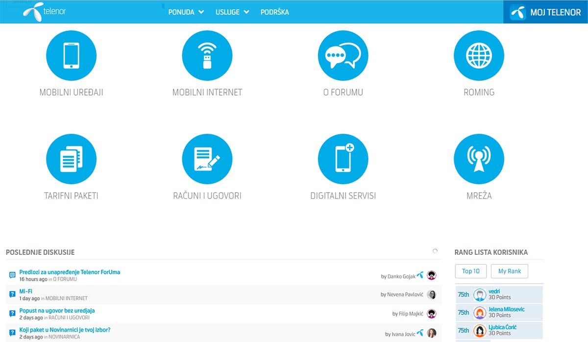588x342 pixels.
Task: Open the Mobilni uređaji phone icon
Action: [71, 56]
